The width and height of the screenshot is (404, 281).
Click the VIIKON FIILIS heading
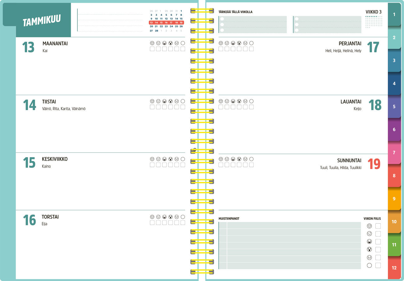click(372, 219)
